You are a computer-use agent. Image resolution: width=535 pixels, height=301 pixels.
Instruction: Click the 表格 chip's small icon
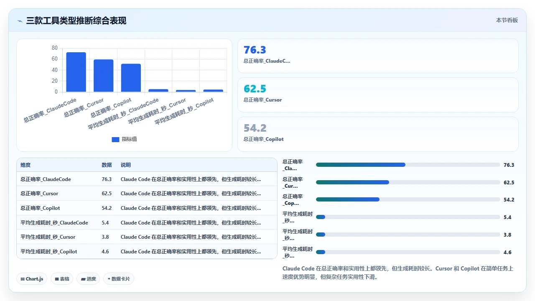click(x=57, y=279)
